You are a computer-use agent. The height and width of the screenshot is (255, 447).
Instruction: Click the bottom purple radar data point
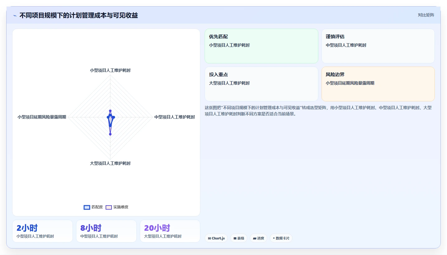coord(110,134)
